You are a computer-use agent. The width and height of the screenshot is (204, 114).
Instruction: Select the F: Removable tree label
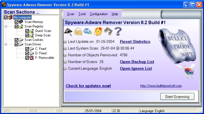tap(45, 58)
